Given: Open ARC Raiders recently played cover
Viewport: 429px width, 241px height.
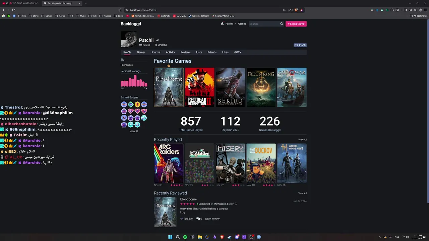Looking at the screenshot, I should pos(169,163).
